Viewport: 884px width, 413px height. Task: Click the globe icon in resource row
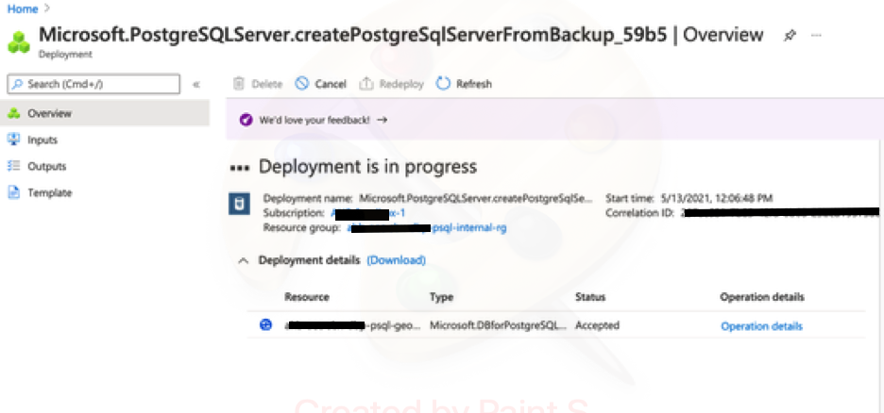(265, 324)
